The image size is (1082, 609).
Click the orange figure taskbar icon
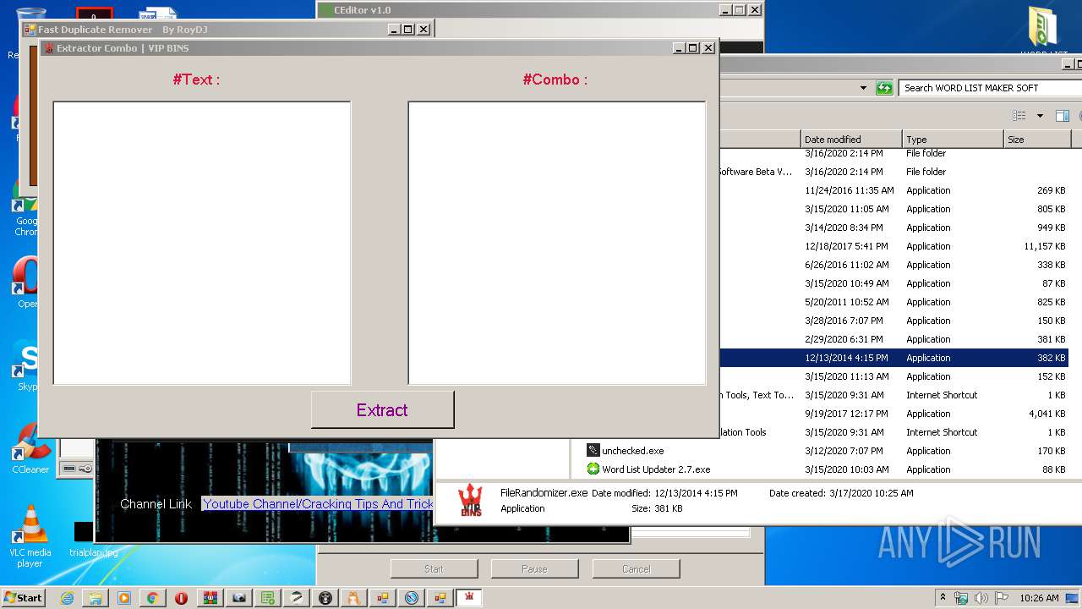point(354,598)
